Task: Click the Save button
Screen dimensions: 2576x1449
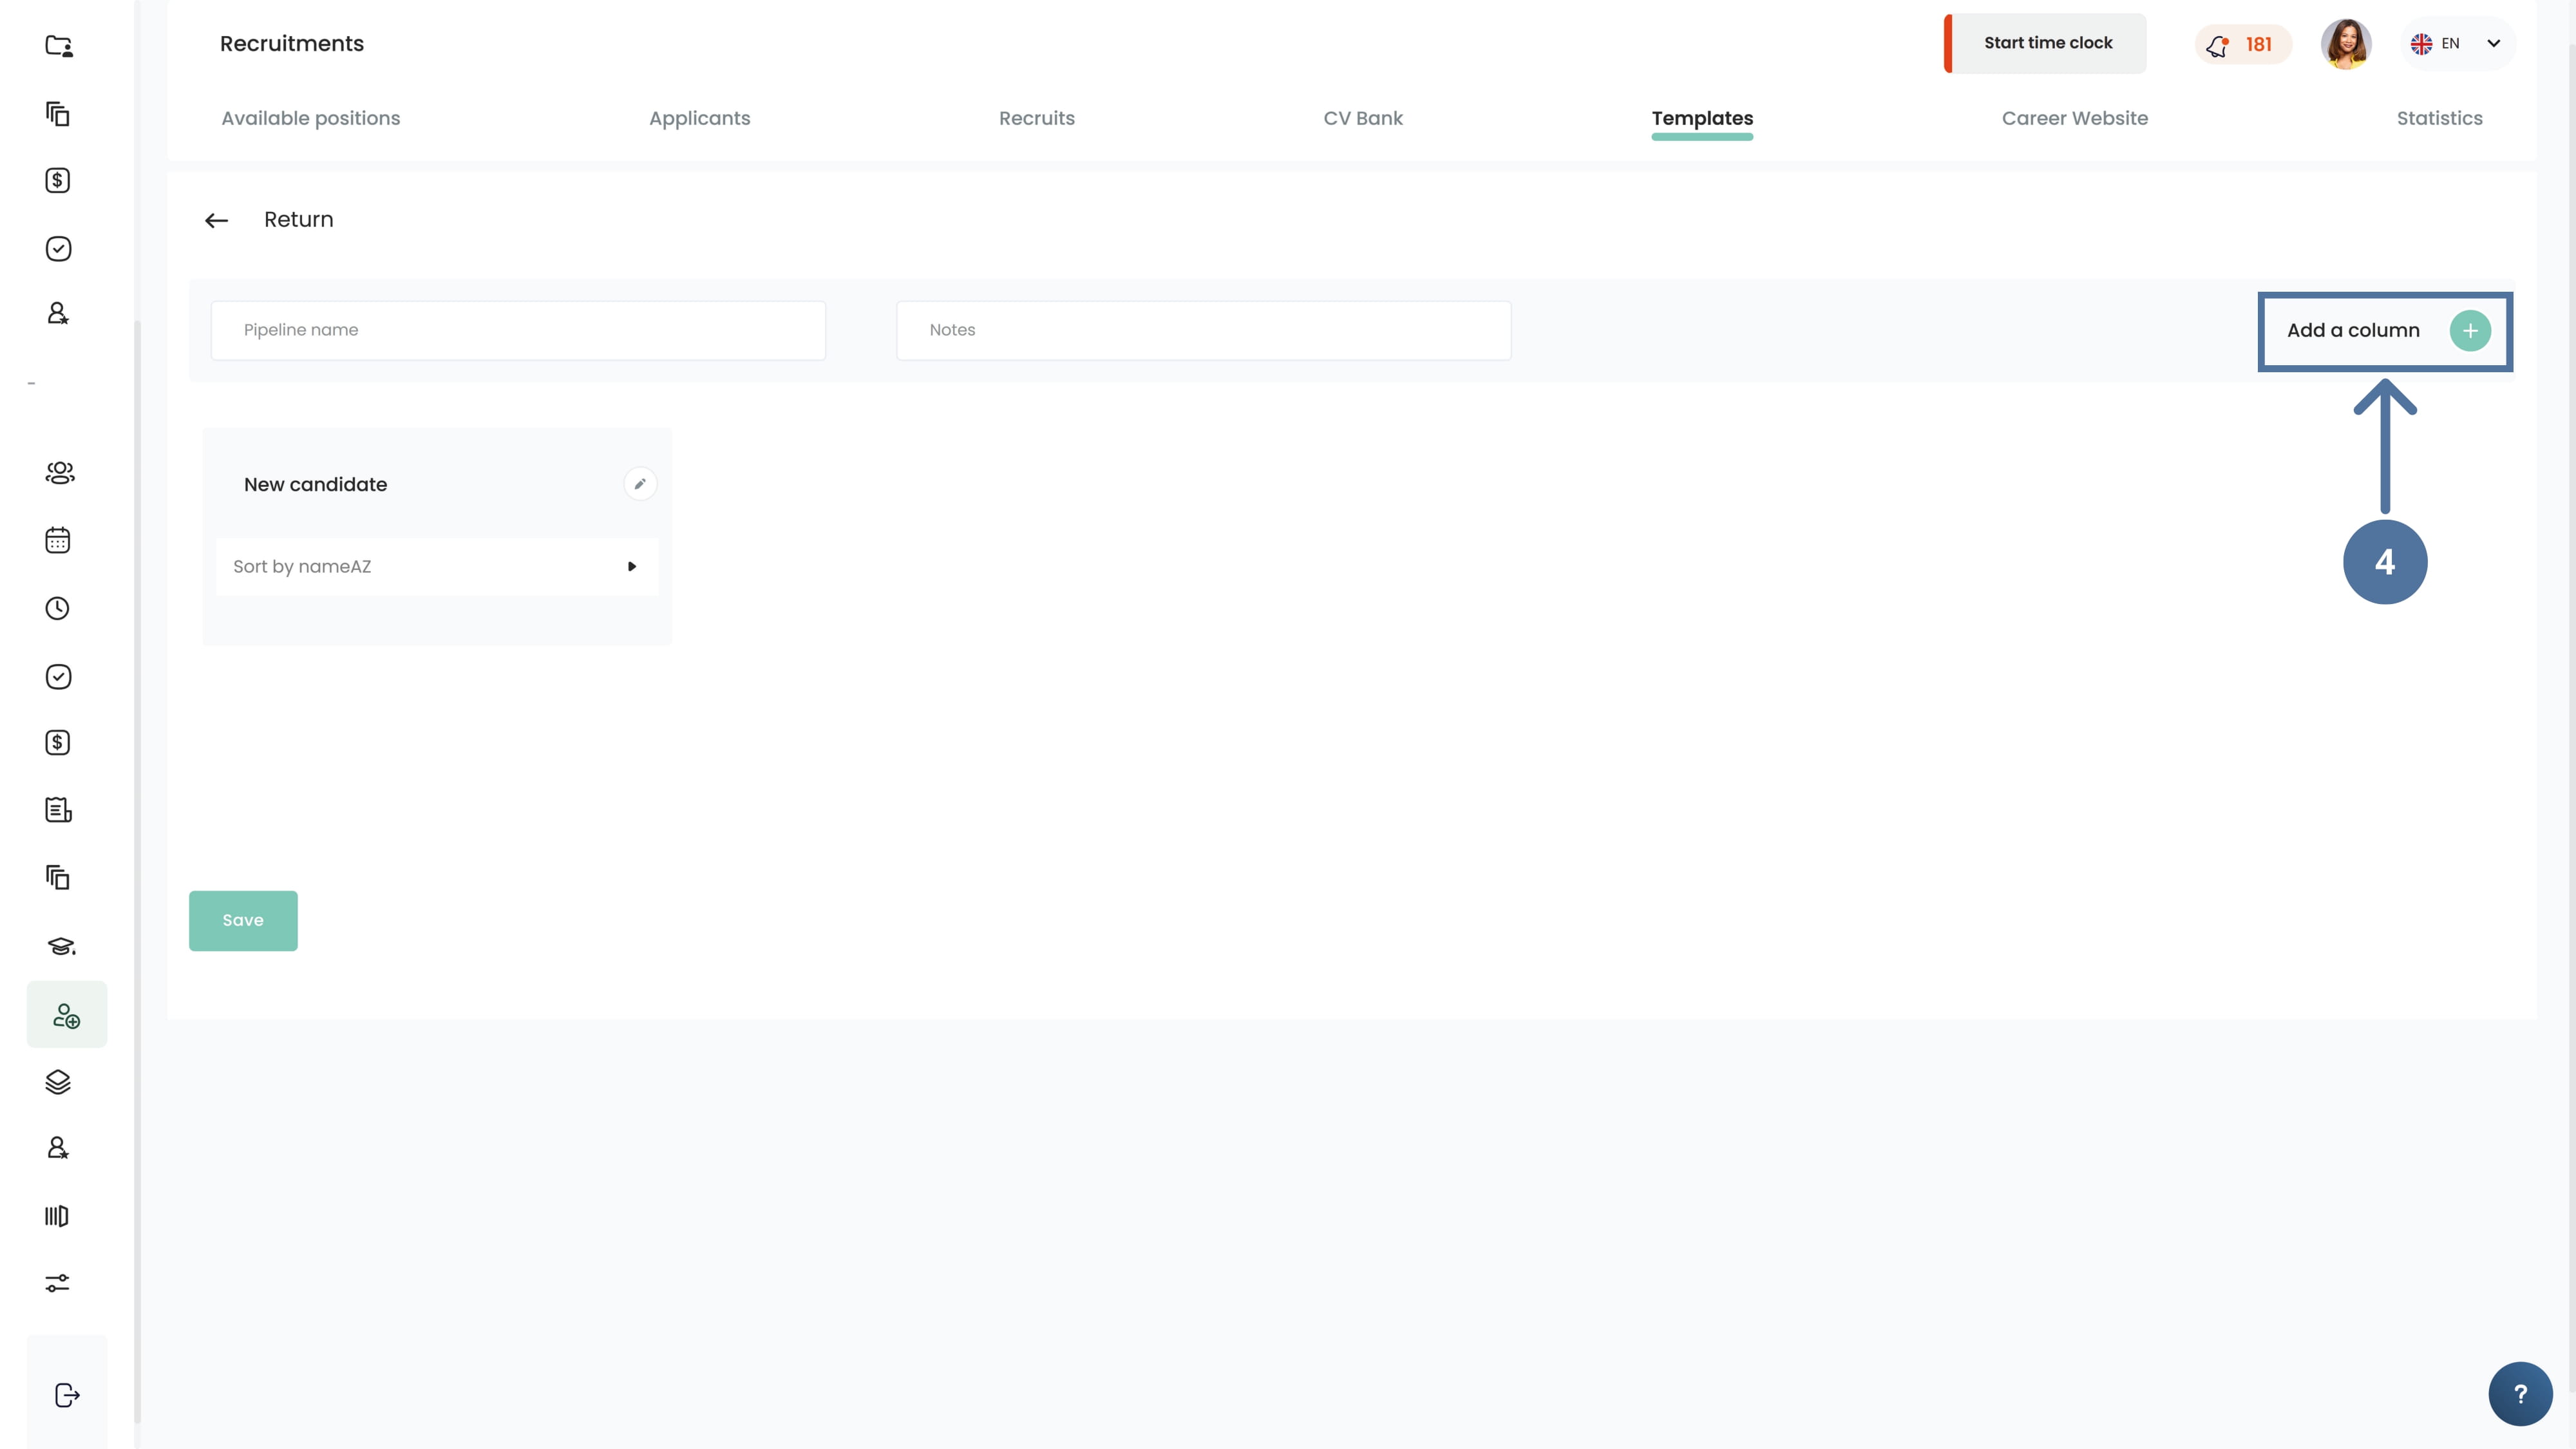Action: 243,920
